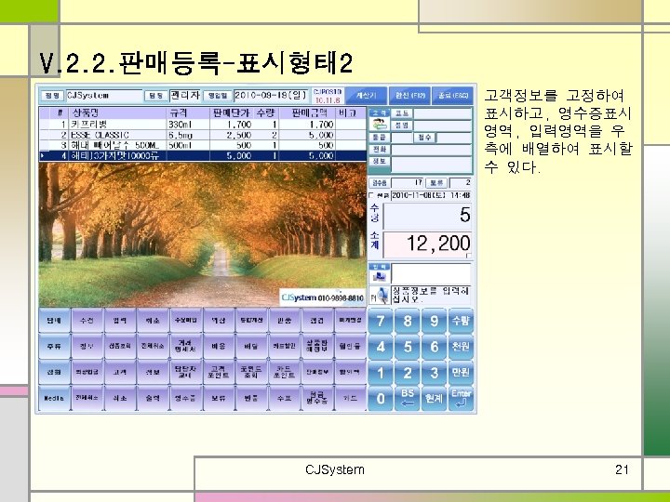Select the 담배 category key

54,320
